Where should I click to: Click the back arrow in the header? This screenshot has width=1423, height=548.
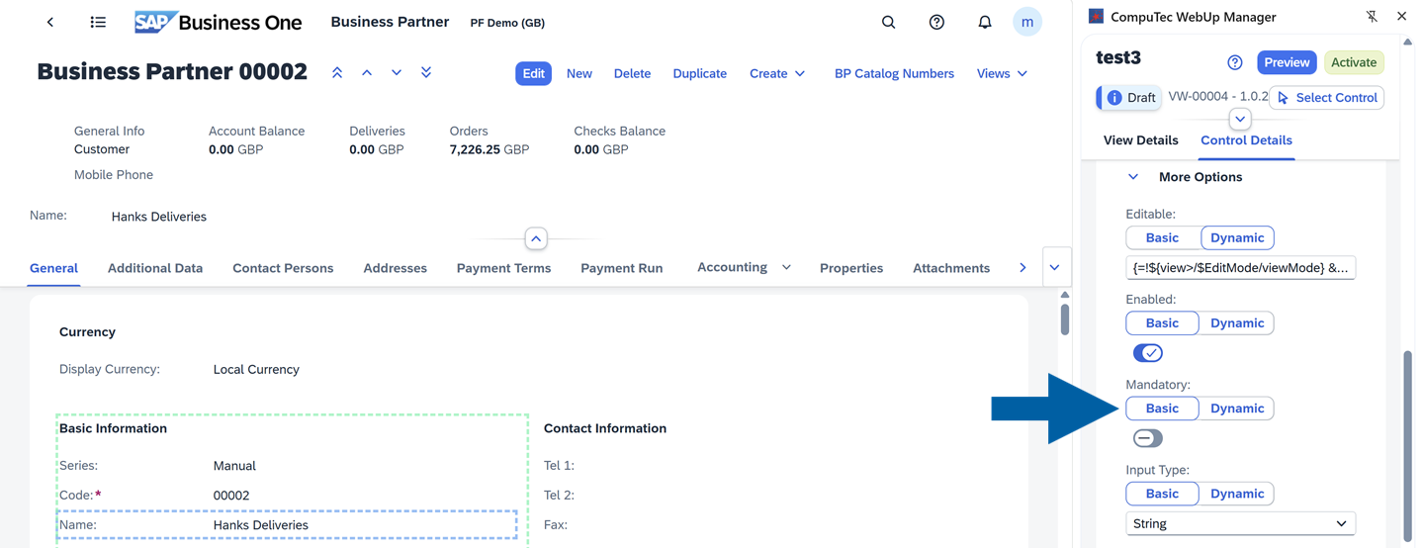click(x=50, y=22)
